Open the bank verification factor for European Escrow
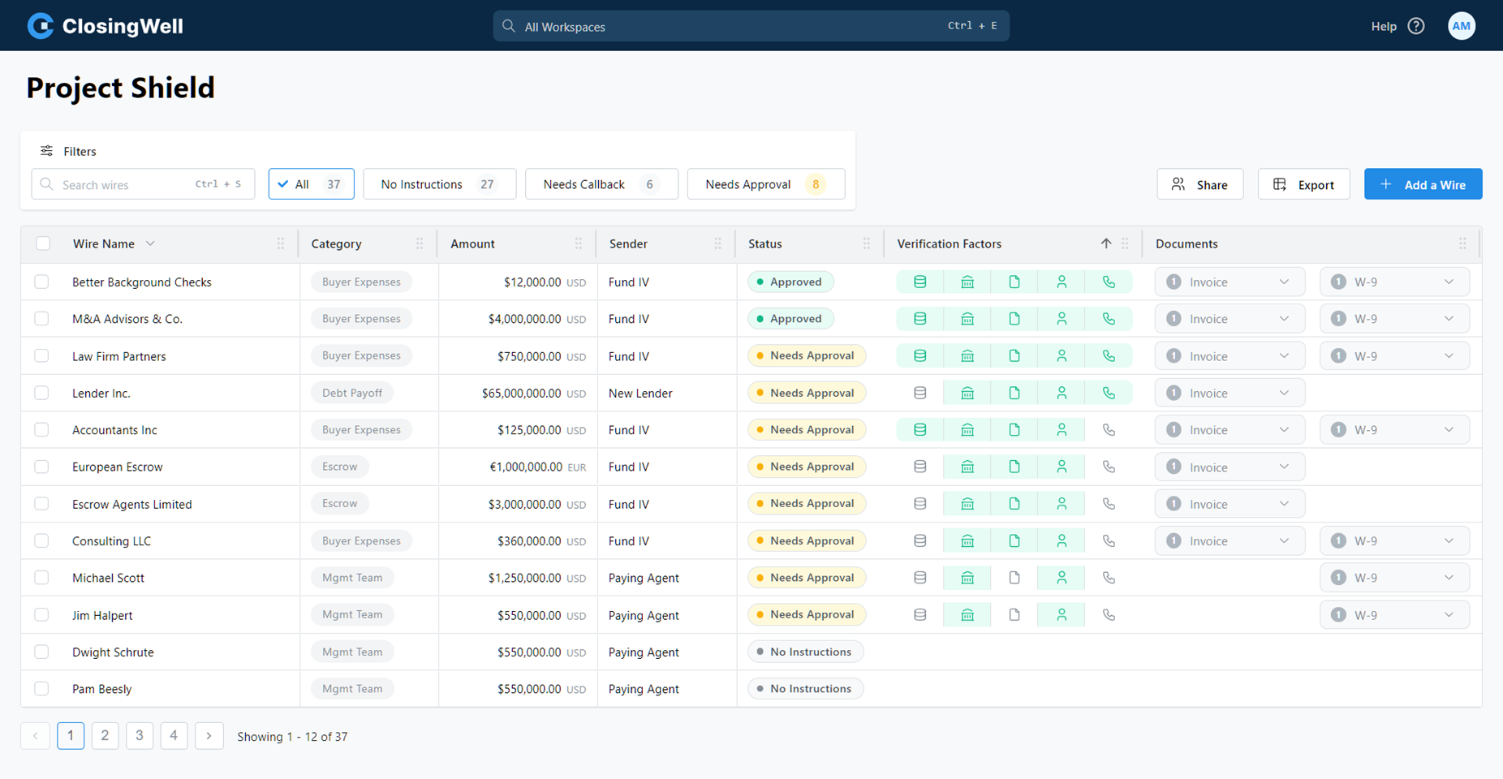Screen dimensions: 1503x779 point(967,467)
